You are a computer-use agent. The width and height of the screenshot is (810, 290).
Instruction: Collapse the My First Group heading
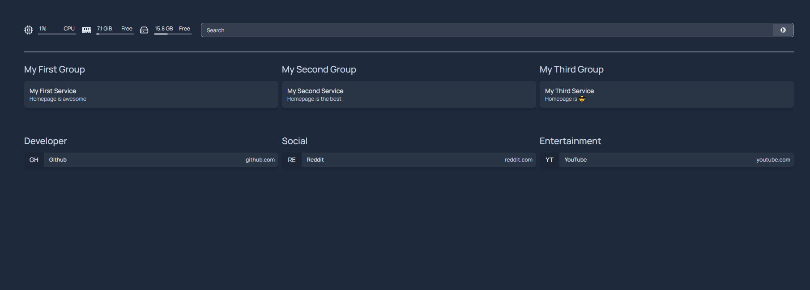[x=55, y=69]
